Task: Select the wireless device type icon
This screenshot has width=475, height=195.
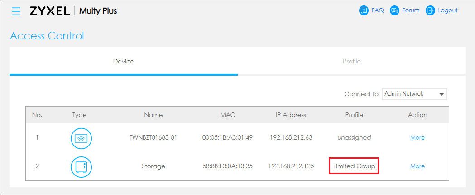Action: 81,138
